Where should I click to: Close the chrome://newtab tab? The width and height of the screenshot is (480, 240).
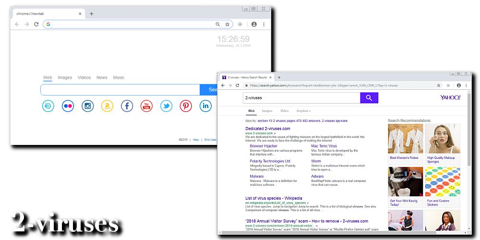(x=80, y=14)
